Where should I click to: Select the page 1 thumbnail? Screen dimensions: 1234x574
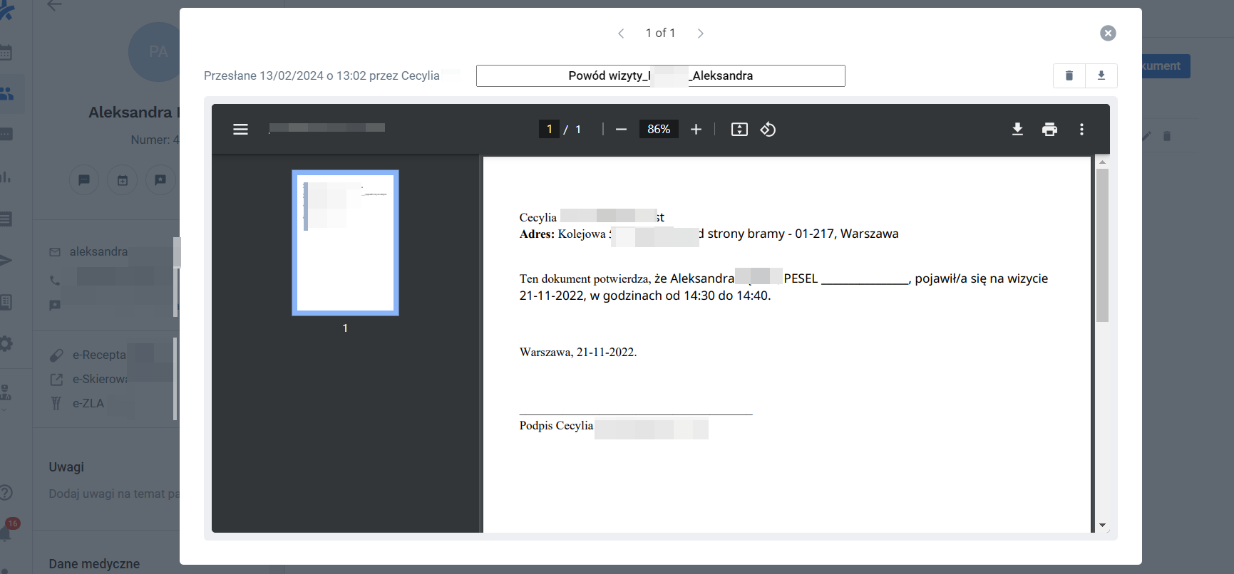point(345,243)
